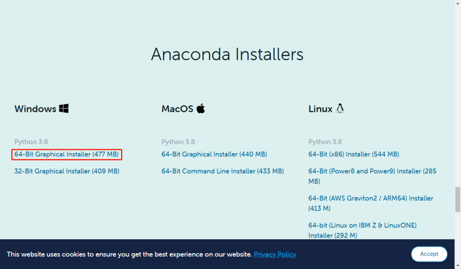Download MacOS 64-Bit Graphical Installer (440 MB)

pos(214,154)
